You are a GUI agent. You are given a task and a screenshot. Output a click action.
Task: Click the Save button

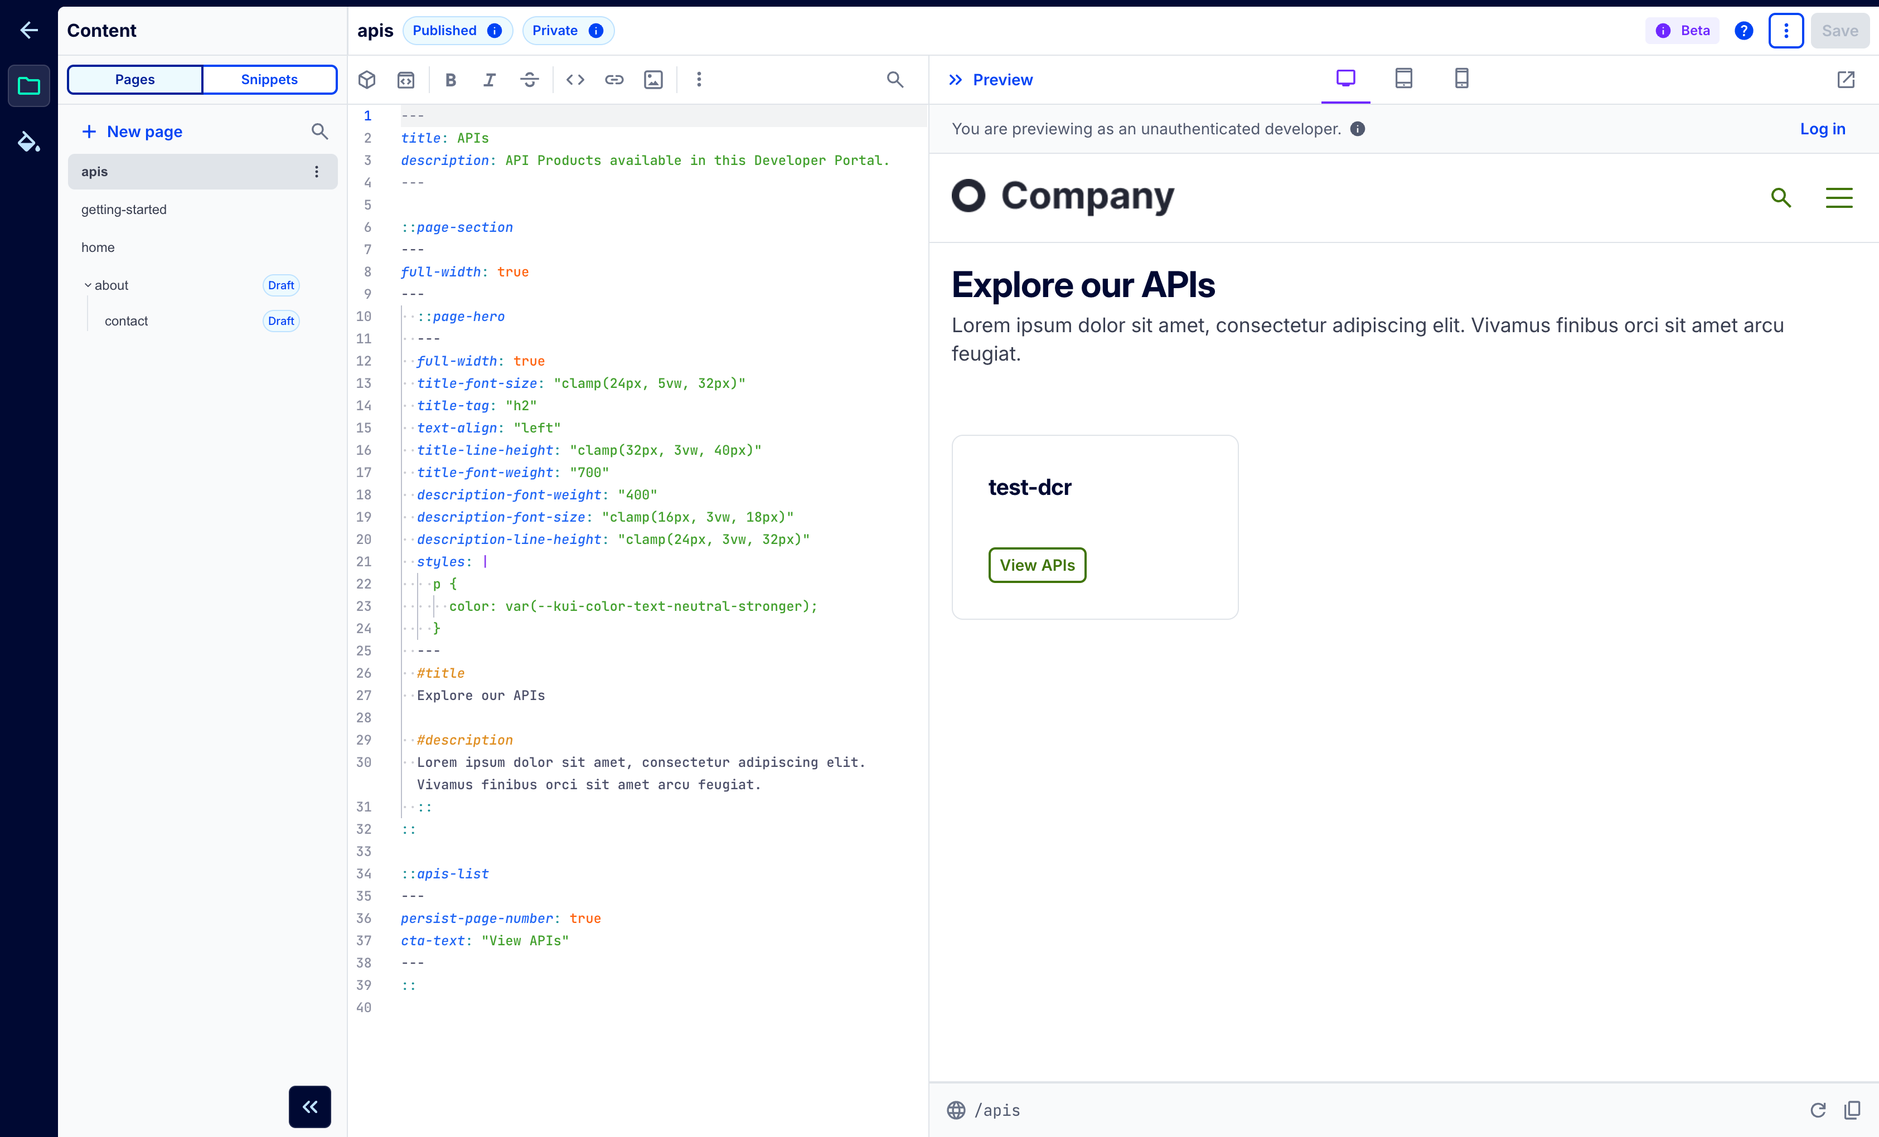click(x=1839, y=31)
